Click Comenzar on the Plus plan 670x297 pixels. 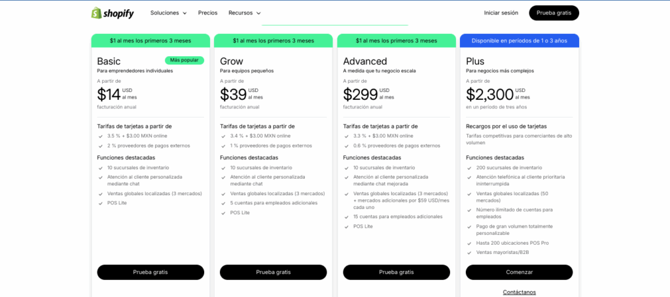[x=519, y=272]
